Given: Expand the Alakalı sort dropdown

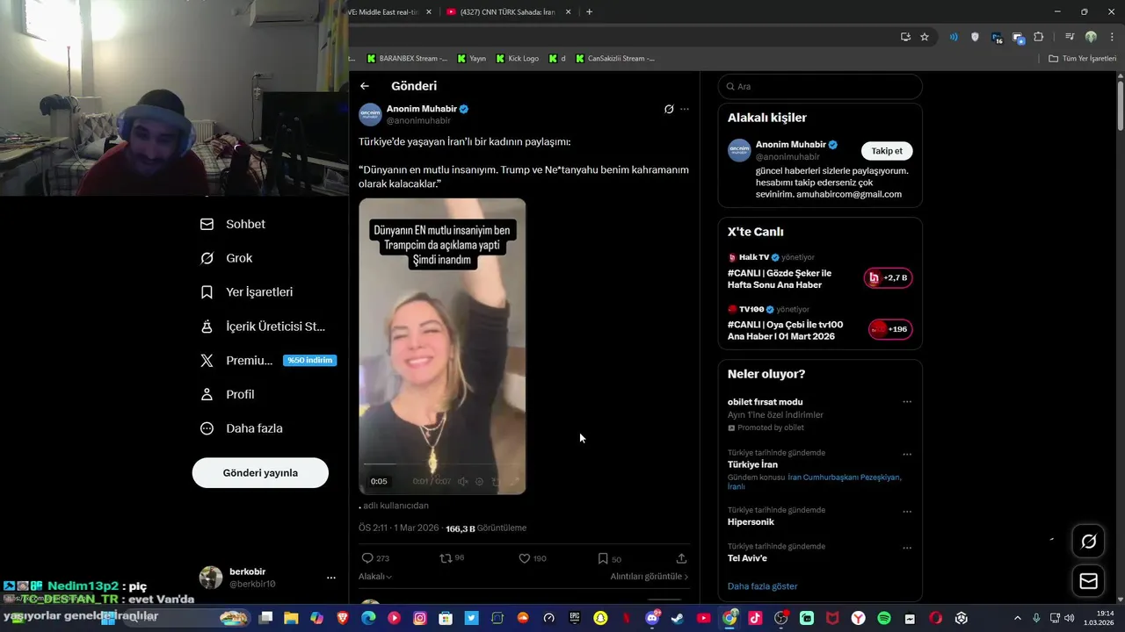Looking at the screenshot, I should pos(375,577).
